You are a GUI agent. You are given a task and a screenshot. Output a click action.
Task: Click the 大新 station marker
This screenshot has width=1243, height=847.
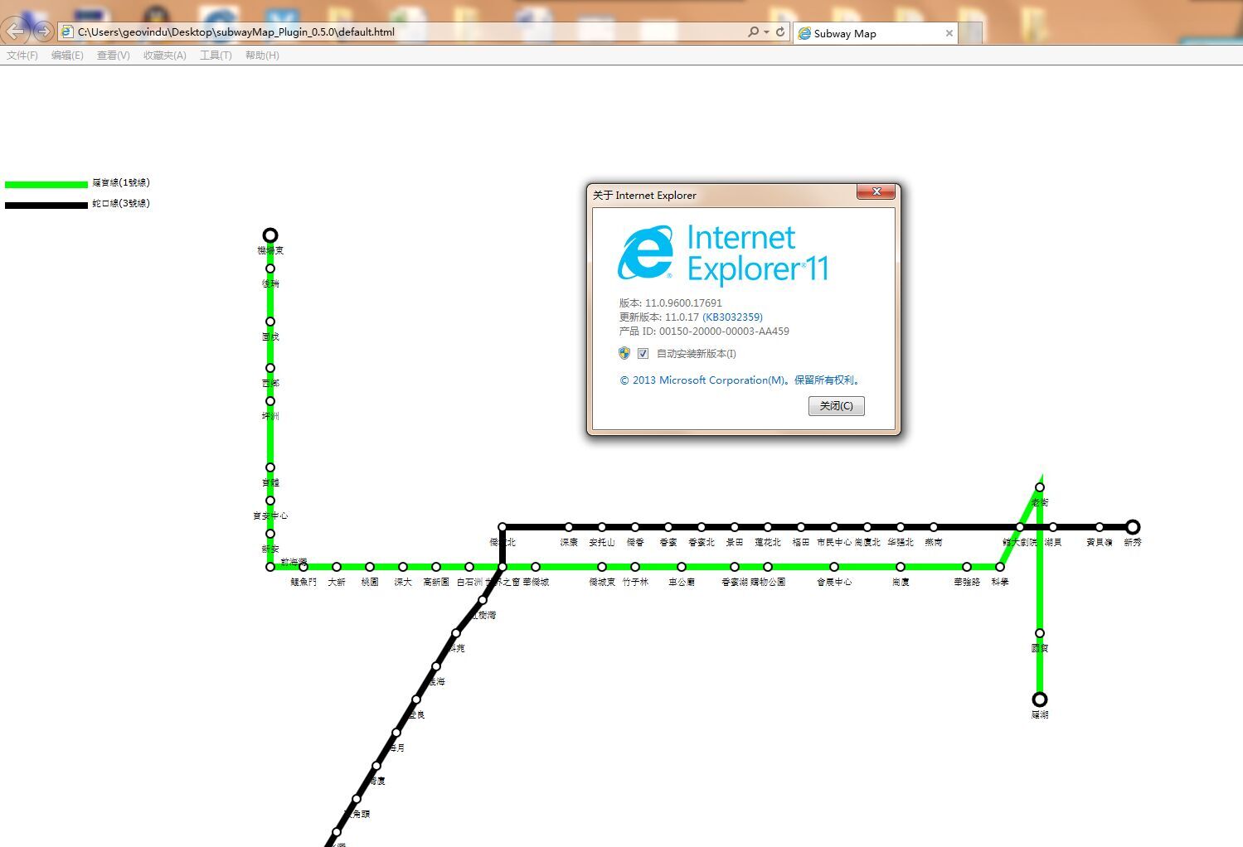[x=337, y=567]
